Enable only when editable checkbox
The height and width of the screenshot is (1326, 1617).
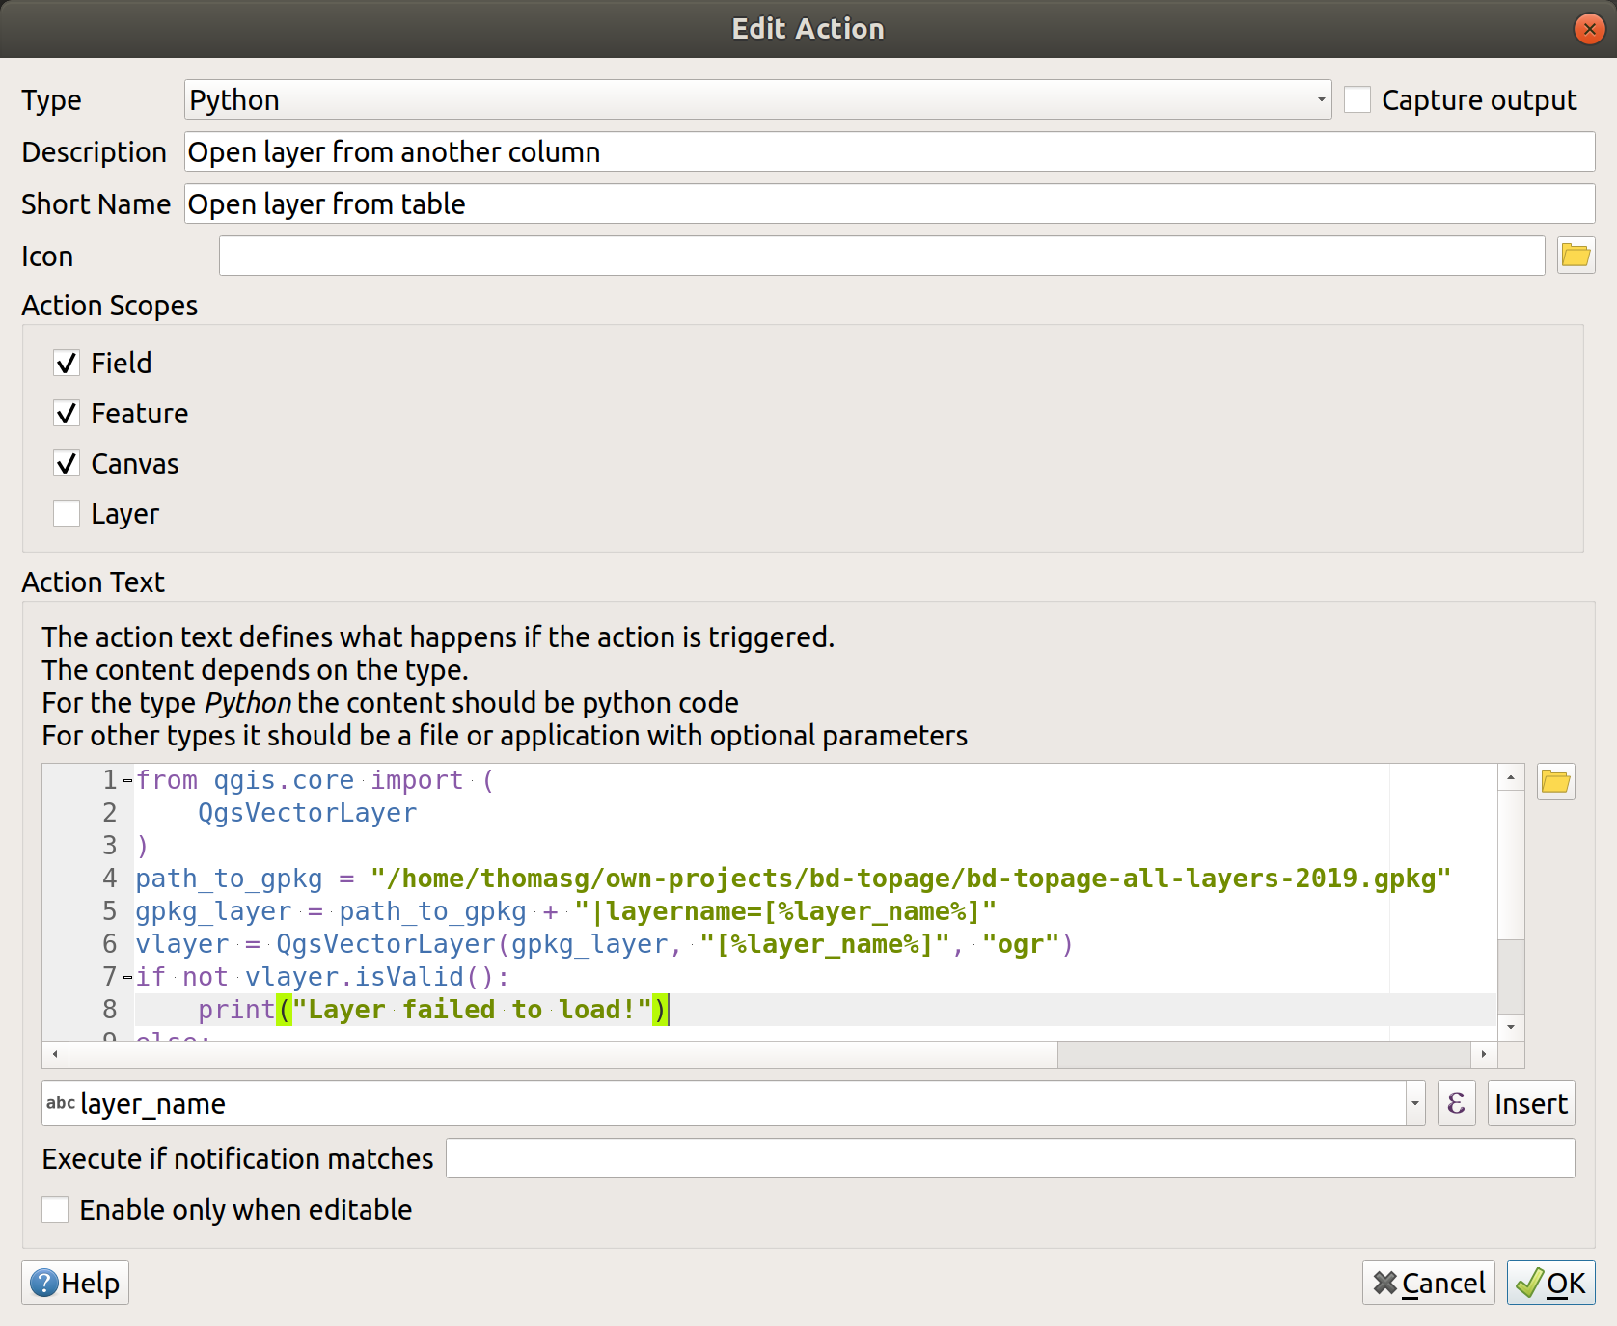(x=55, y=1209)
